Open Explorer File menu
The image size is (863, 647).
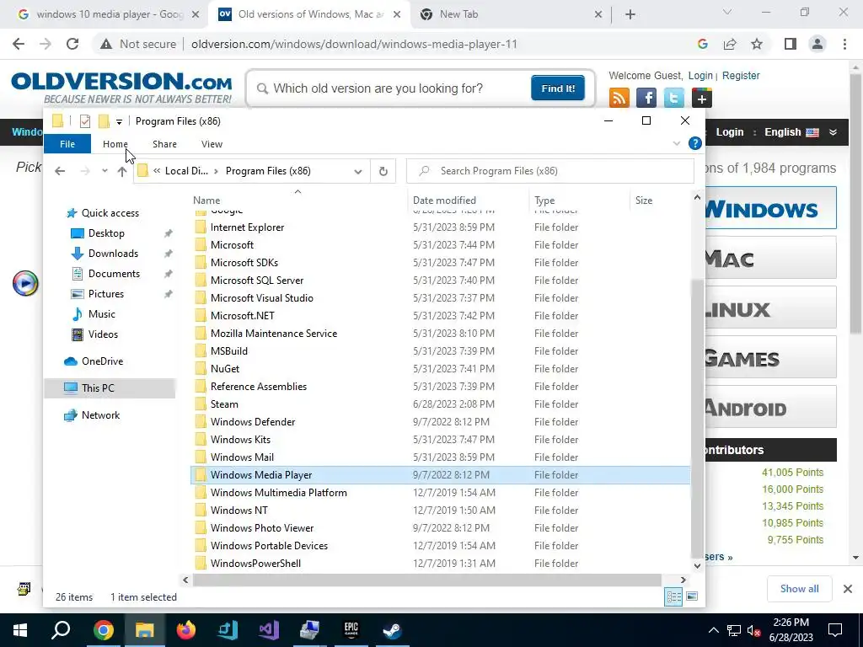[x=67, y=144]
